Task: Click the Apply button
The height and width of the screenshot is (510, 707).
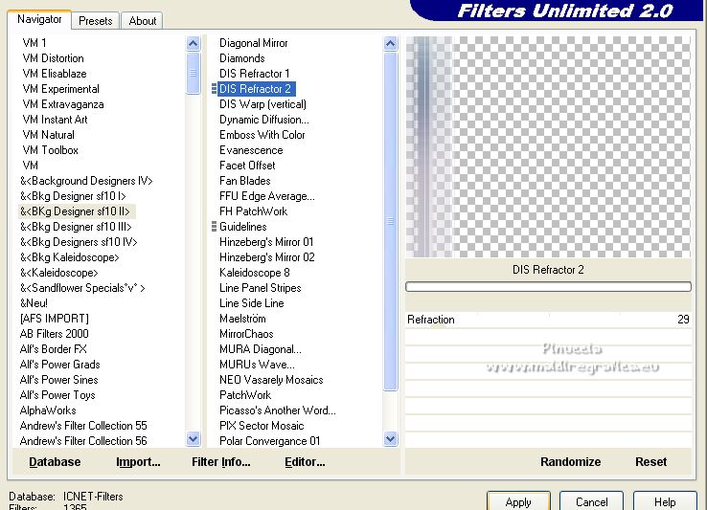Action: (518, 502)
